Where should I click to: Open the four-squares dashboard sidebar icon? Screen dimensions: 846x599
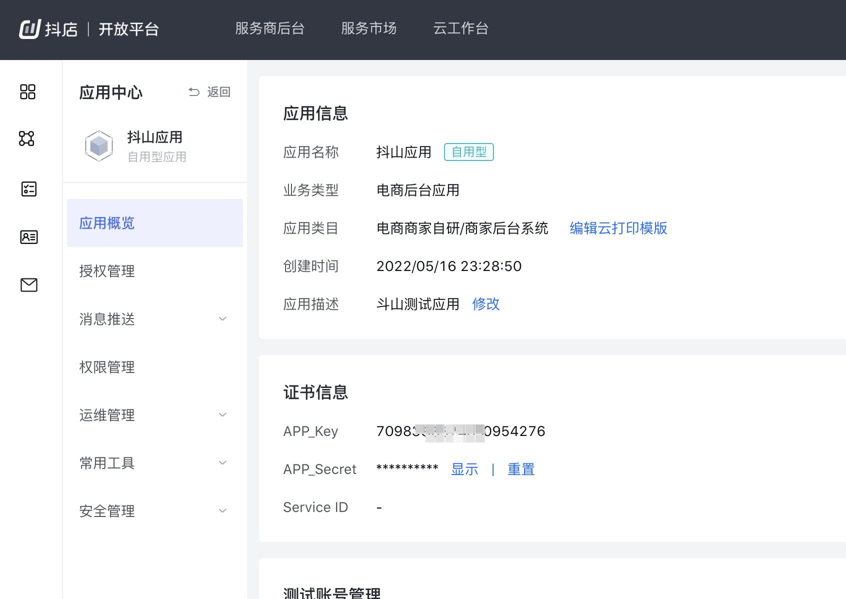click(27, 92)
